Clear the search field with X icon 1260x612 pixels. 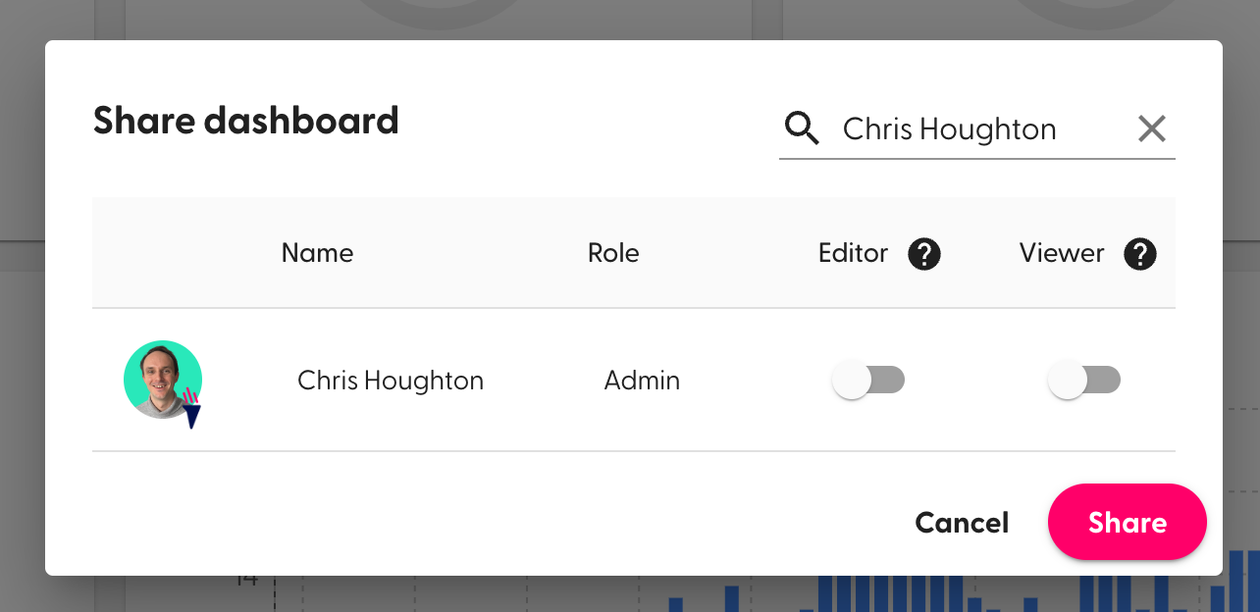(x=1151, y=128)
